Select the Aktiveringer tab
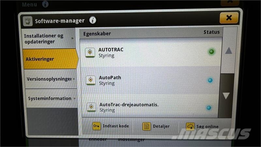Image resolution: width=261 pixels, height=147 pixels. tap(51, 59)
